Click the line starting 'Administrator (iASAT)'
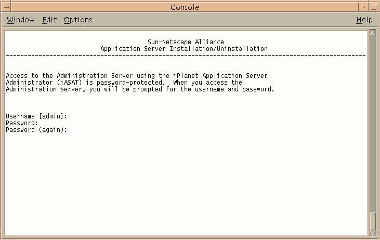Viewport: 380px width, 240px height. click(x=124, y=83)
